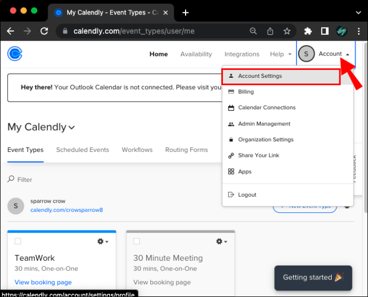368x297 pixels.
Task: Switch to Scheduled Events tab
Action: click(83, 150)
